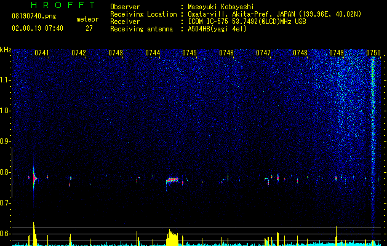Image resolution: width=387 pixels, height=246 pixels.
Task: Click the 0743 time axis label
Action: pyautogui.click(x=116, y=53)
